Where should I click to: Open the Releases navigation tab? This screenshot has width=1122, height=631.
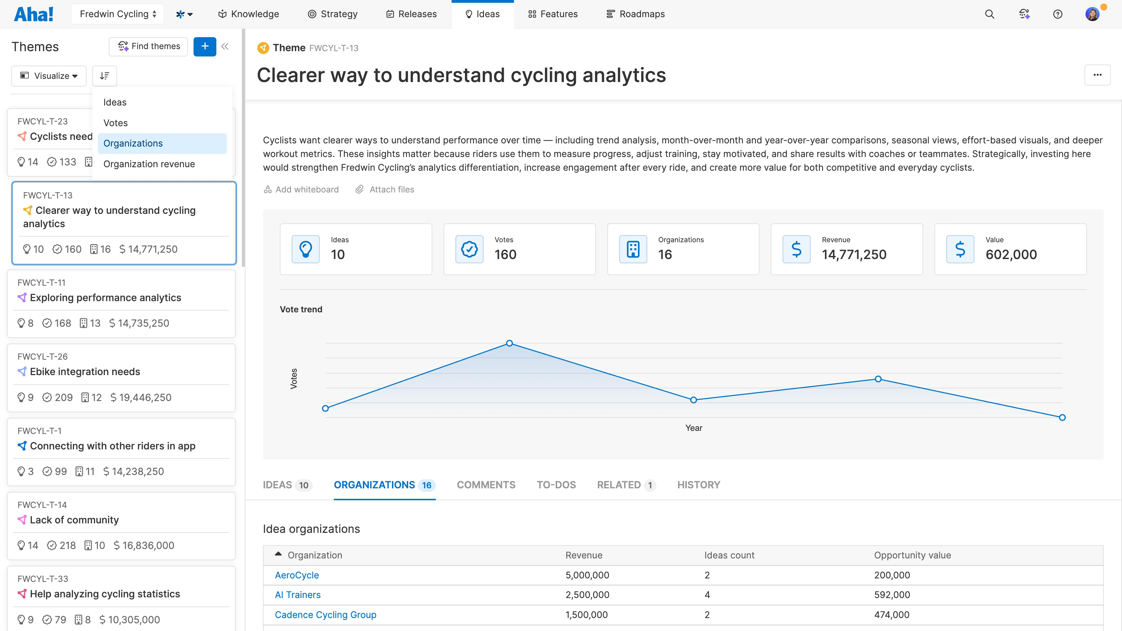411,14
